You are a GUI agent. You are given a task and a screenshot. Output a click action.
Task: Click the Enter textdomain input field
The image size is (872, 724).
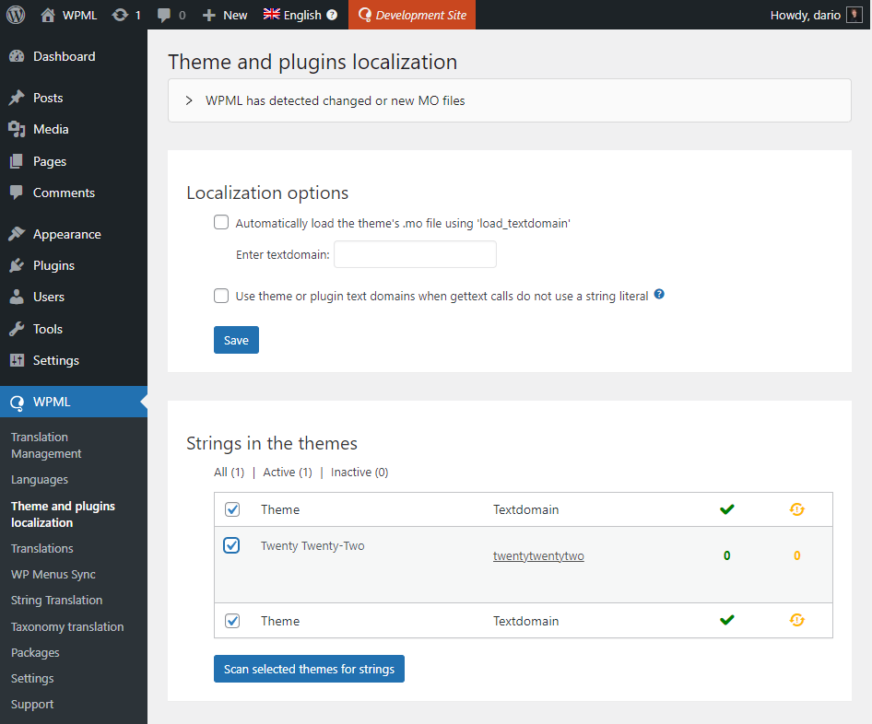pos(415,254)
